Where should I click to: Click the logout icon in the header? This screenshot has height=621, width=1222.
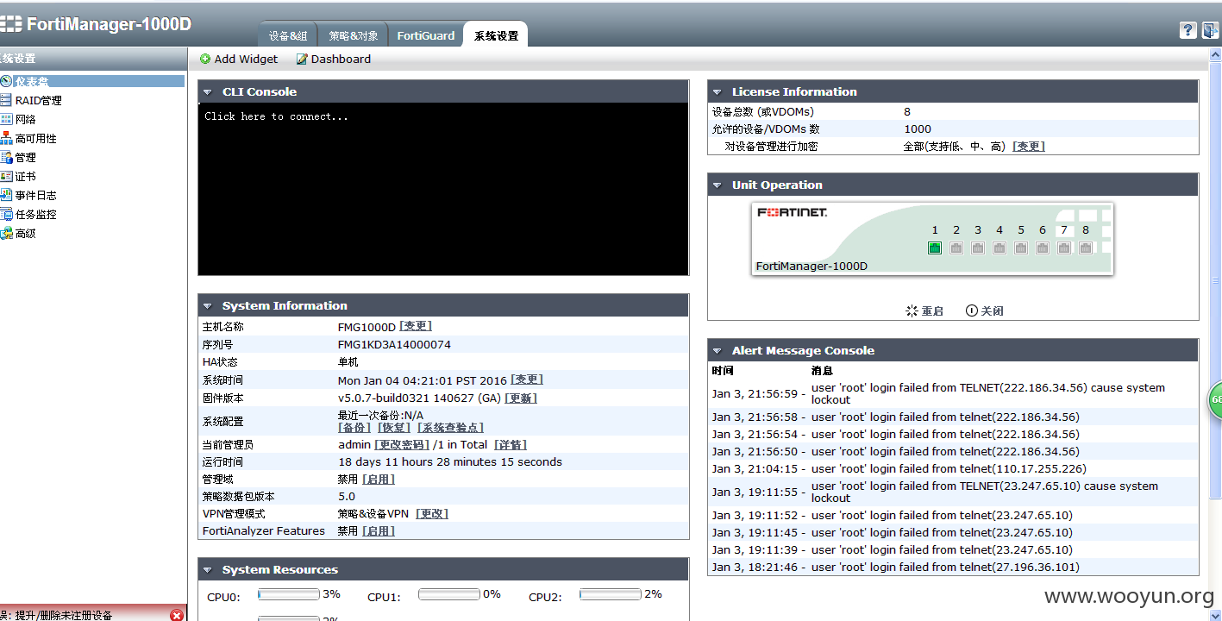[x=1210, y=30]
